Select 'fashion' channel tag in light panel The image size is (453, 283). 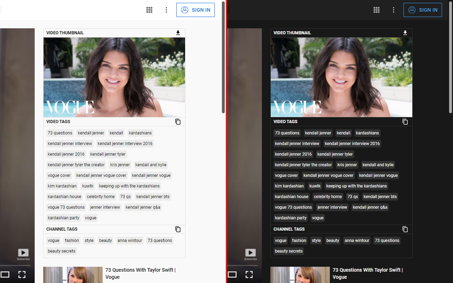72,241
